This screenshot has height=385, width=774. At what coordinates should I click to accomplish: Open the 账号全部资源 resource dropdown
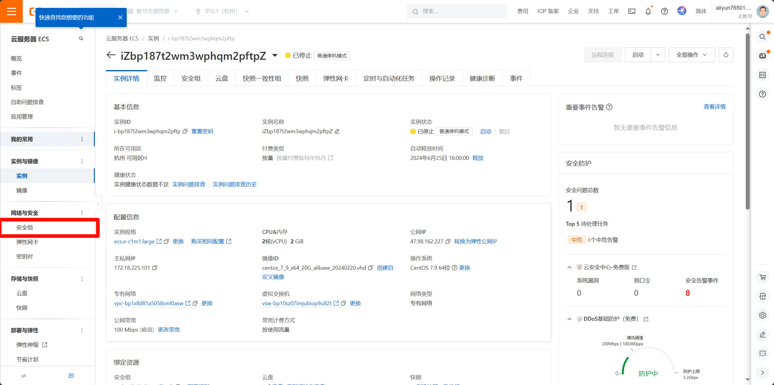click(x=153, y=11)
